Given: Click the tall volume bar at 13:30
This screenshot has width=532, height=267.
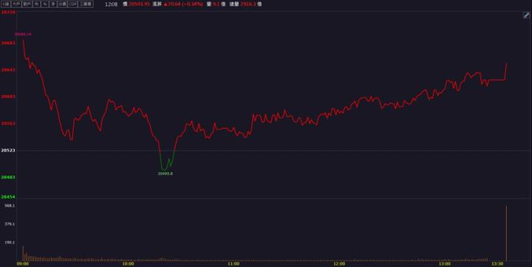Looking at the screenshot, I should (x=506, y=233).
